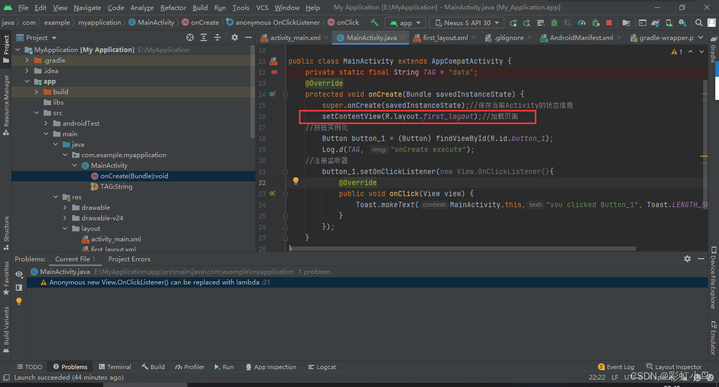Hide the Project tool window
Viewport: 719px width, 387px height.
[248, 37]
